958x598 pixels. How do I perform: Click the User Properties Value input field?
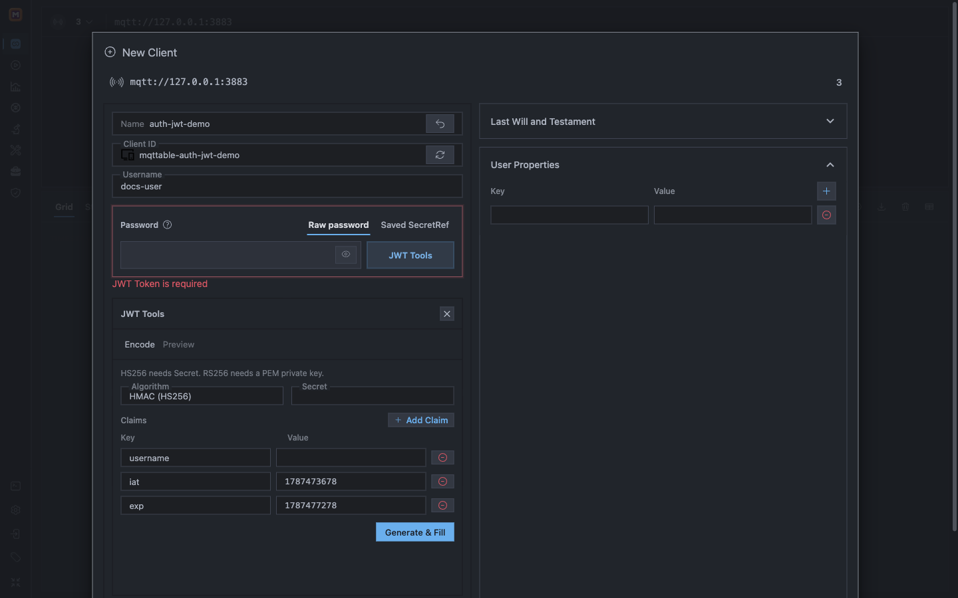pos(732,215)
